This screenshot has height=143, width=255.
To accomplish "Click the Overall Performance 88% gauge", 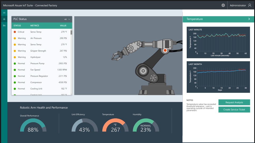I will coord(33,125).
